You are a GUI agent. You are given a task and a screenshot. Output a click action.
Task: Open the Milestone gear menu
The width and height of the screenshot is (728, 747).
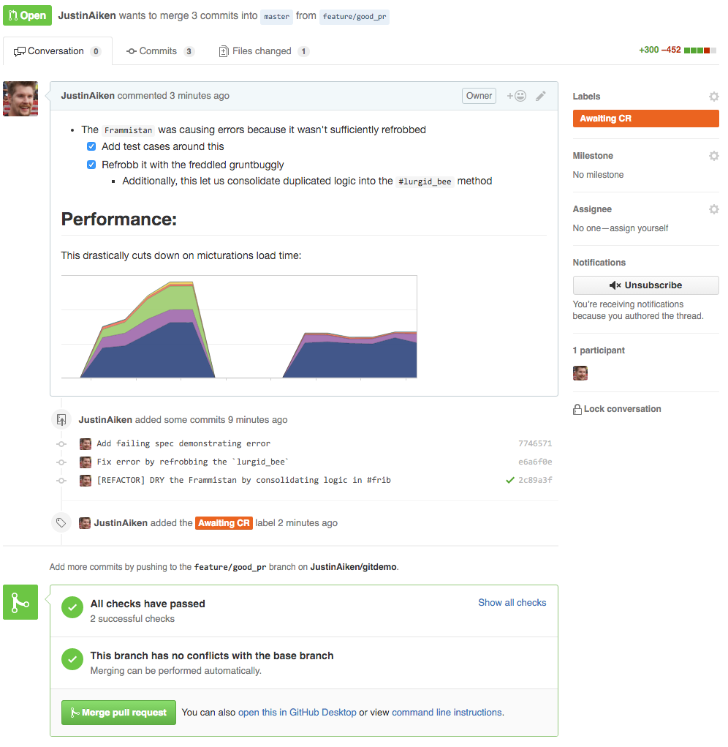[713, 156]
